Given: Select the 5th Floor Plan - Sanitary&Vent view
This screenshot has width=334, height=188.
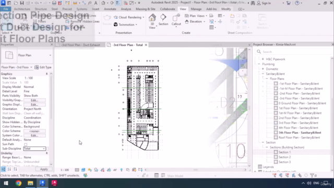Looking at the screenshot, I should tap(300, 133).
